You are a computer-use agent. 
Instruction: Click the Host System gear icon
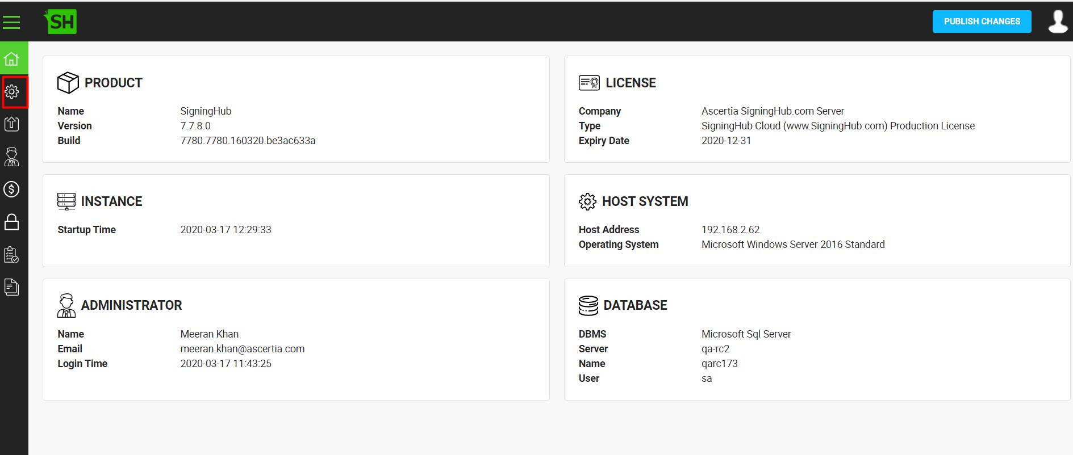[x=587, y=201]
